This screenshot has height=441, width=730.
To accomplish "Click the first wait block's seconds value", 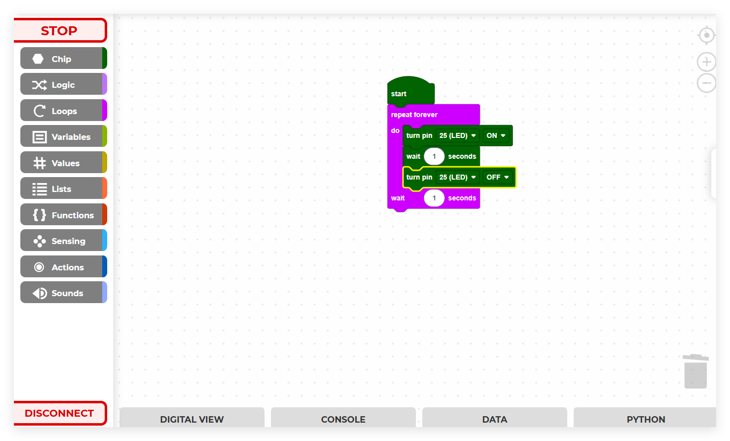I will [x=434, y=156].
